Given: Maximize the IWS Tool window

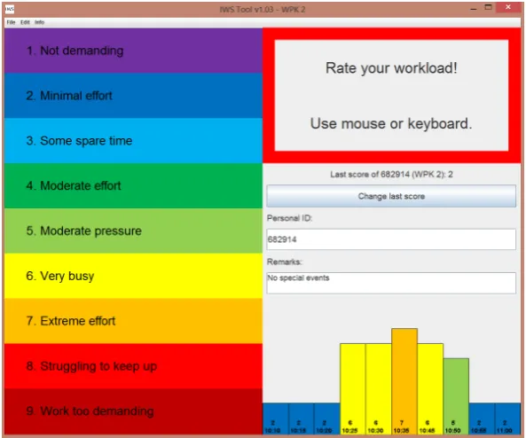Looking at the screenshot, I should coord(489,7).
